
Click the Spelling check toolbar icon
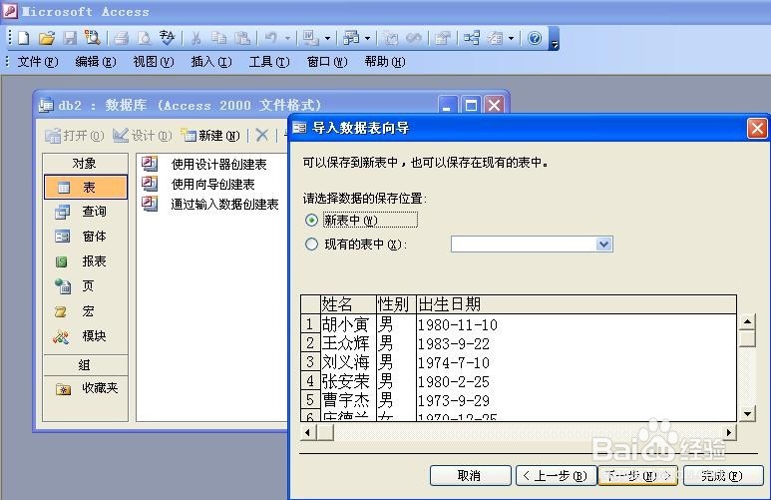[x=167, y=38]
